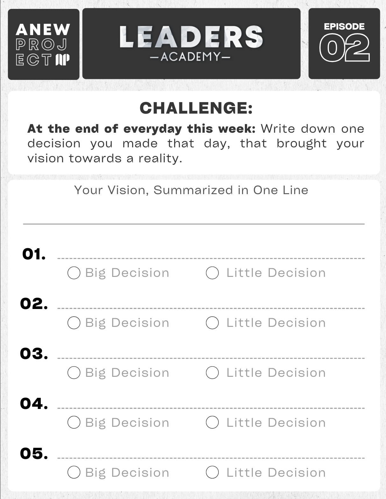
Task: Select Big Decision for item 01
Action: coord(74,273)
